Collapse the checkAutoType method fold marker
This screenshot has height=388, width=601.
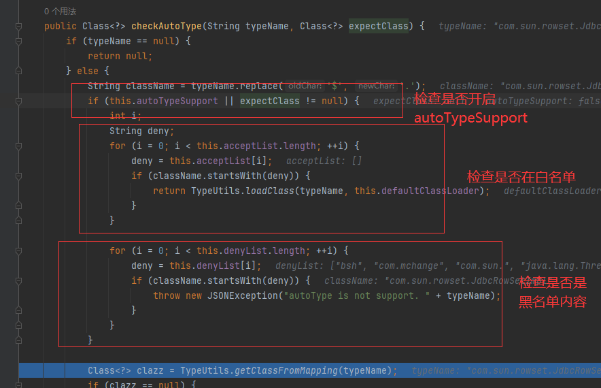click(19, 27)
